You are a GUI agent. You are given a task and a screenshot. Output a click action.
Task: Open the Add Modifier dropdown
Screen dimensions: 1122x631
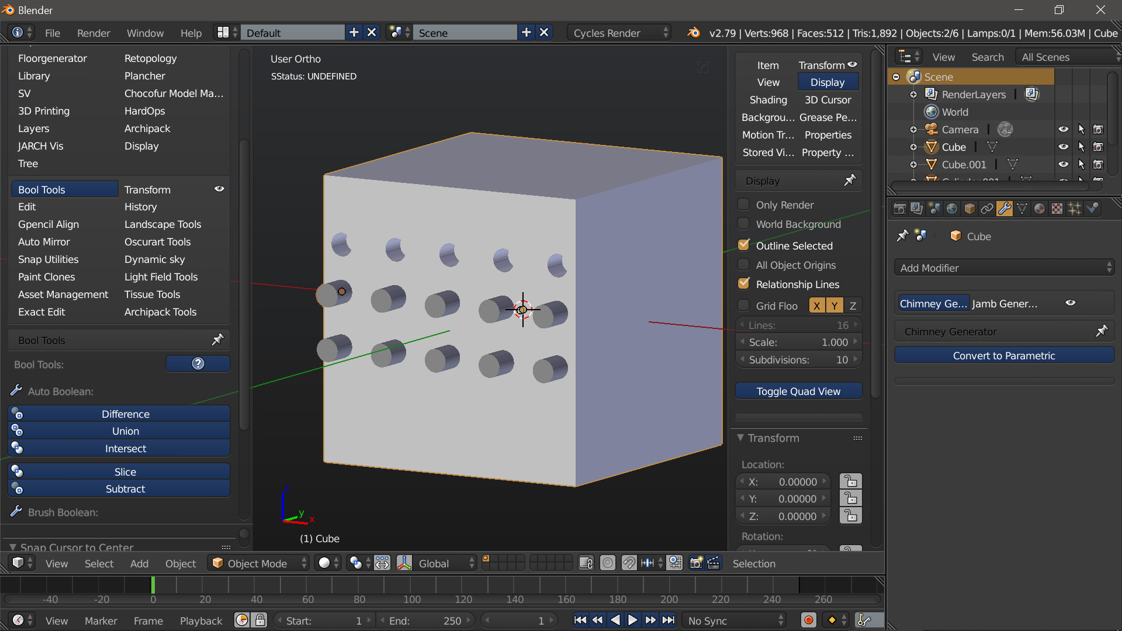coord(1004,268)
